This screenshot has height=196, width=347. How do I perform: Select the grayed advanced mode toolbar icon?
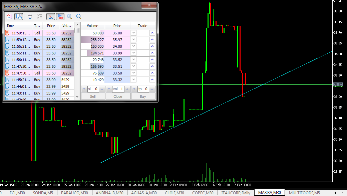pyautogui.click(x=39, y=16)
